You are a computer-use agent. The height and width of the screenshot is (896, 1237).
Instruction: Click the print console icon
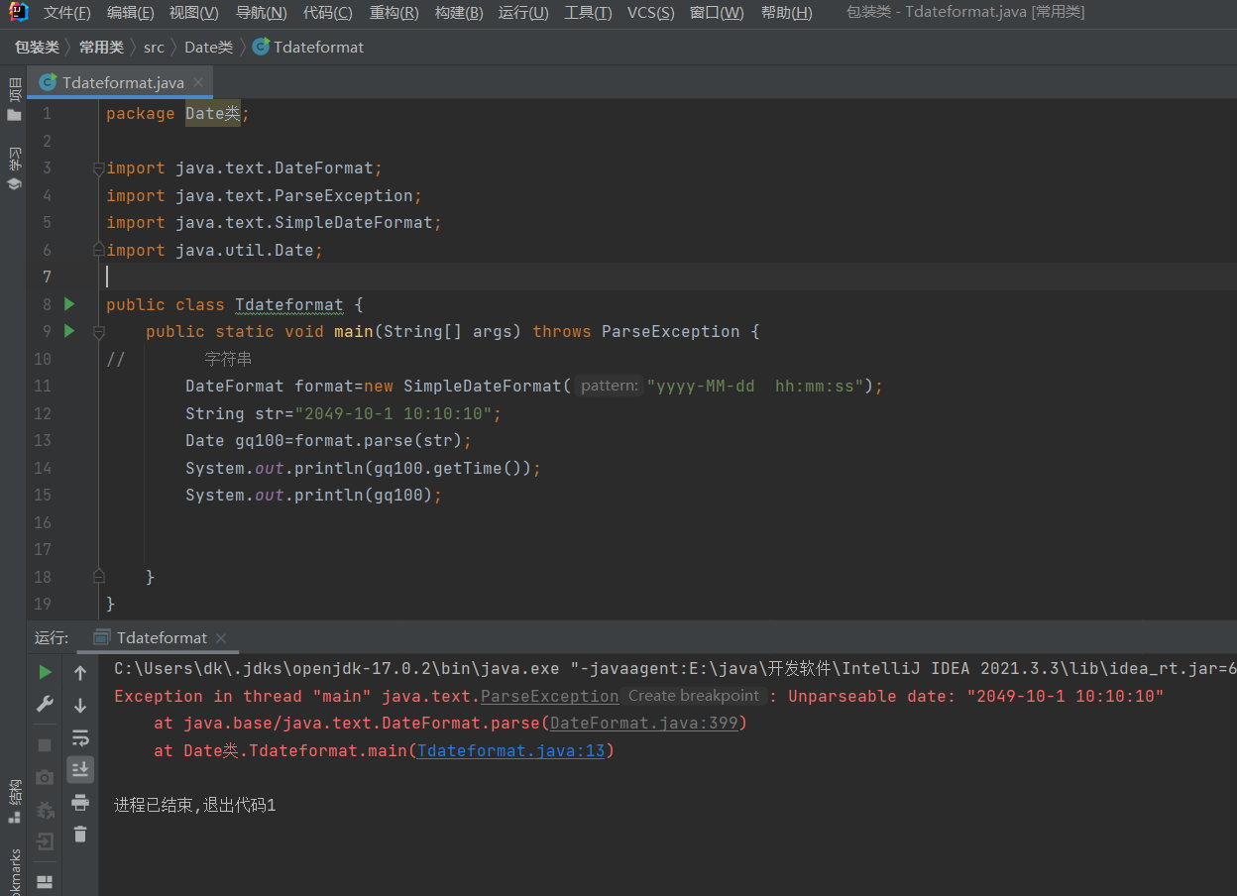point(80,802)
